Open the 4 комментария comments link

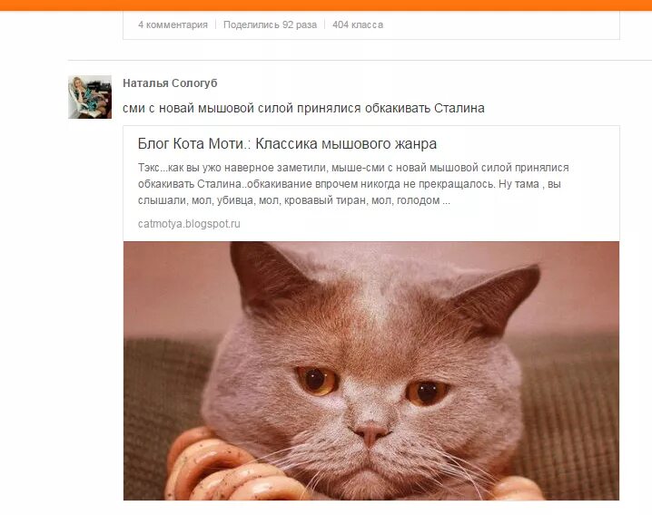click(x=173, y=24)
